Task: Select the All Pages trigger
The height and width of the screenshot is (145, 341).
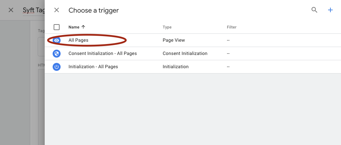Action: pos(78,40)
